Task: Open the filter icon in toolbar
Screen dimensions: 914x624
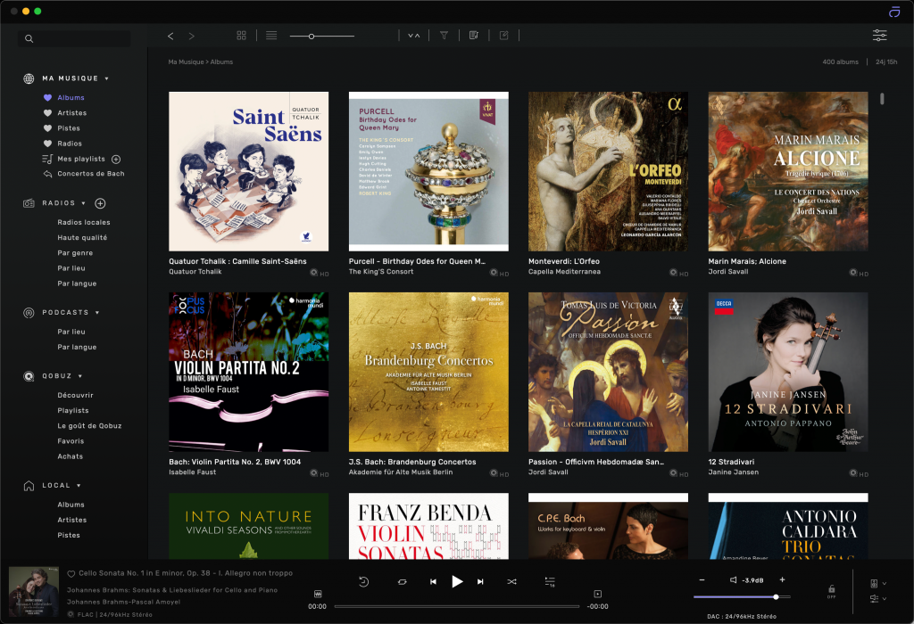Action: pos(444,36)
